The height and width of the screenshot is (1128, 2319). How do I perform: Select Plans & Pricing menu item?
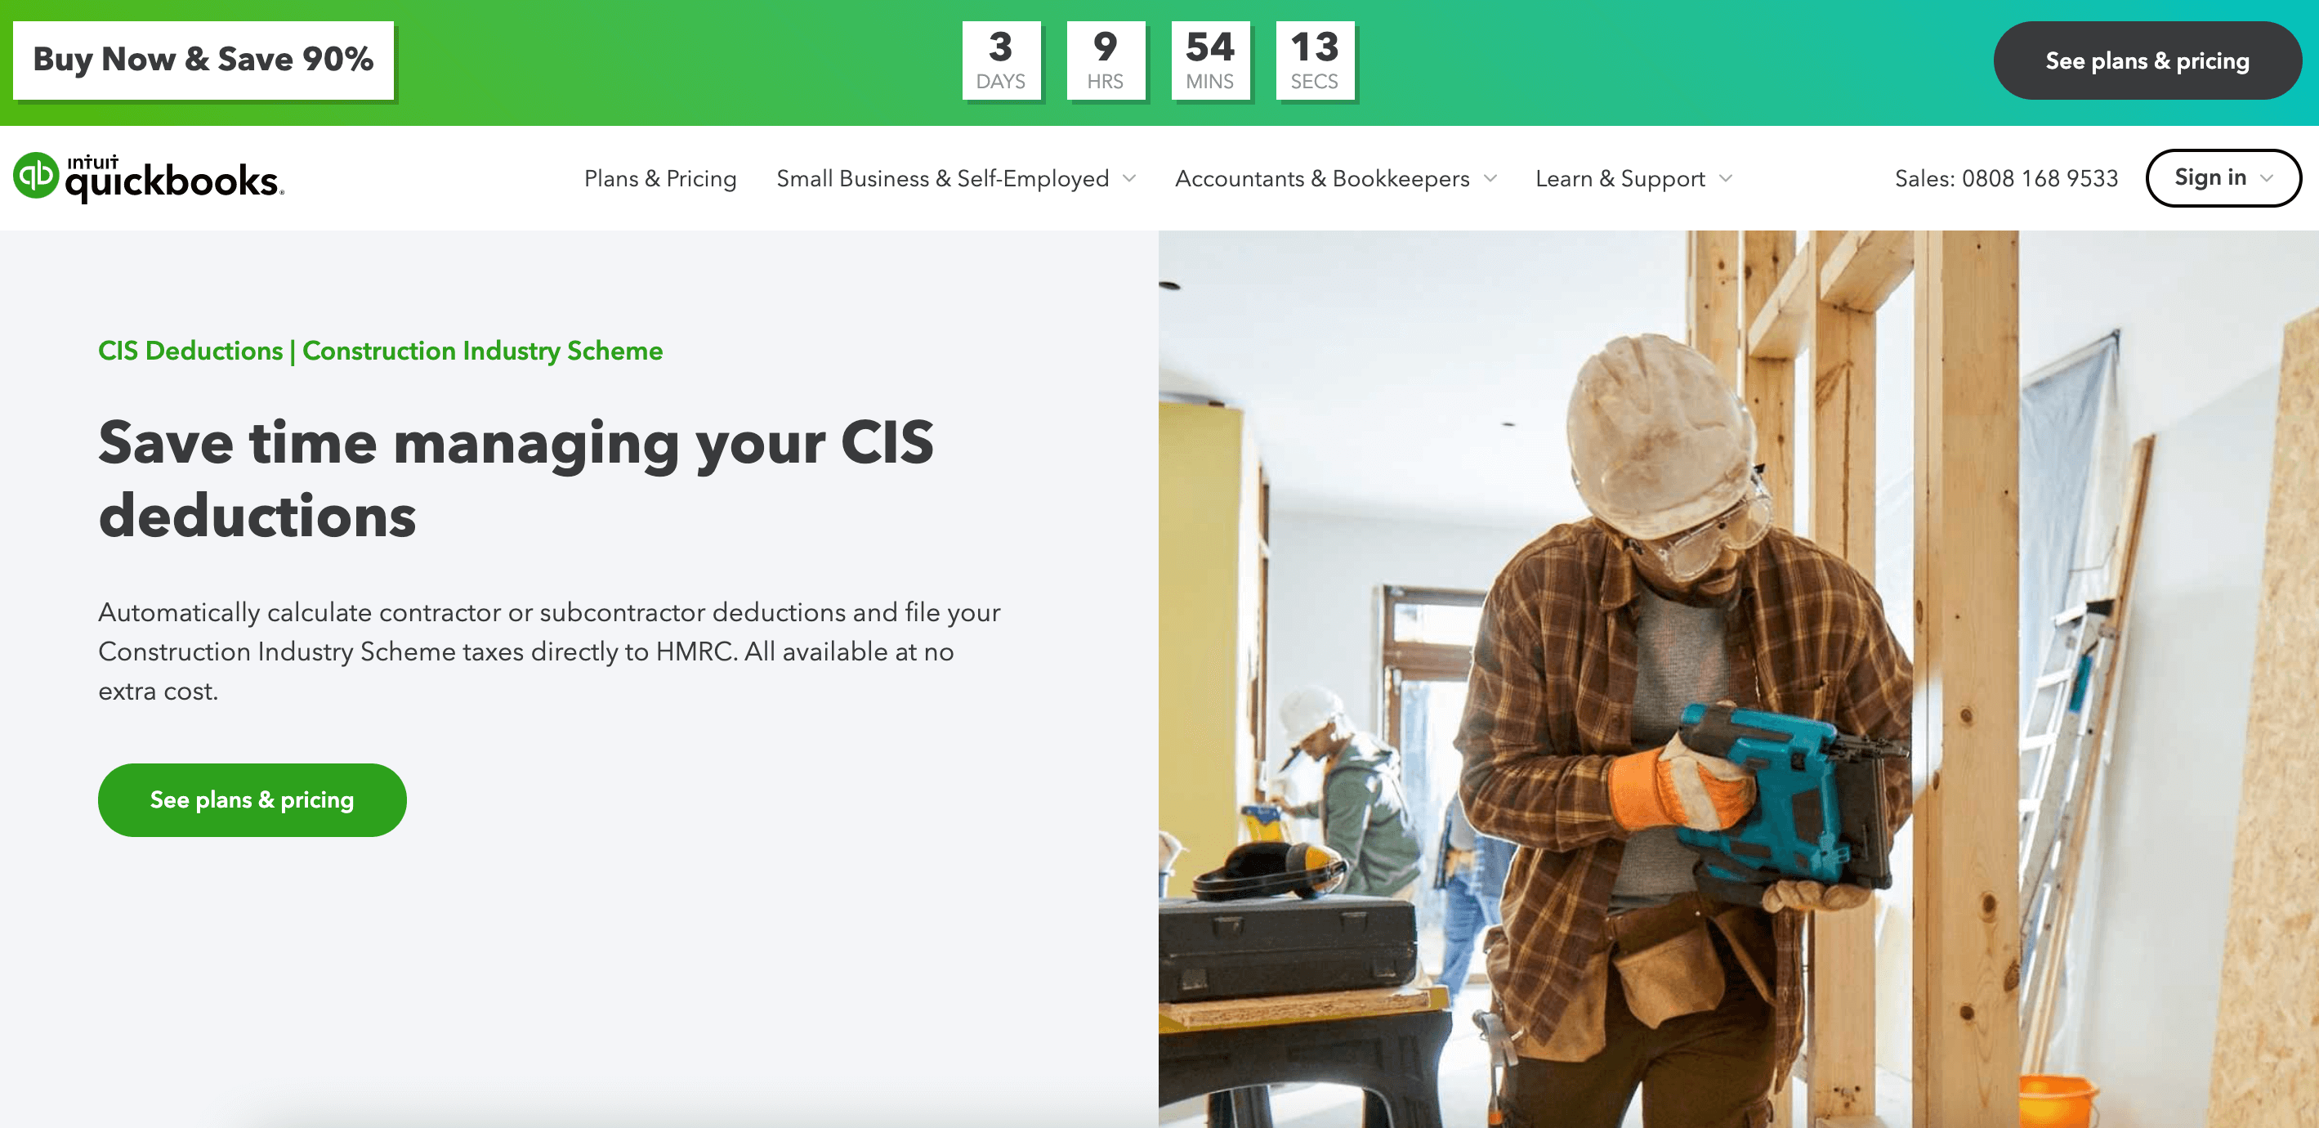(659, 177)
